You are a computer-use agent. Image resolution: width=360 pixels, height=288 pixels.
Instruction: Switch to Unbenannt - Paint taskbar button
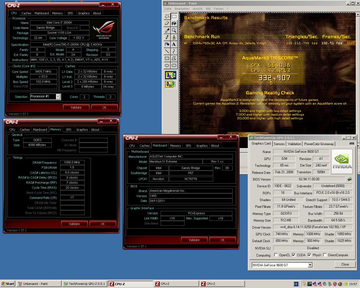tap(39, 284)
